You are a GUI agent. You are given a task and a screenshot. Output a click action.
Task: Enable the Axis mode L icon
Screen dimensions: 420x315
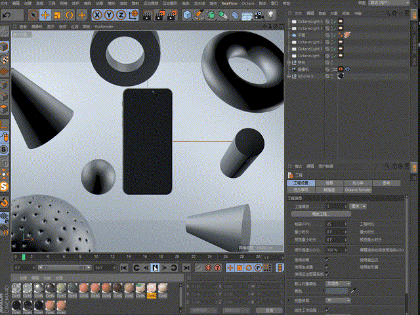[x=5, y=125]
